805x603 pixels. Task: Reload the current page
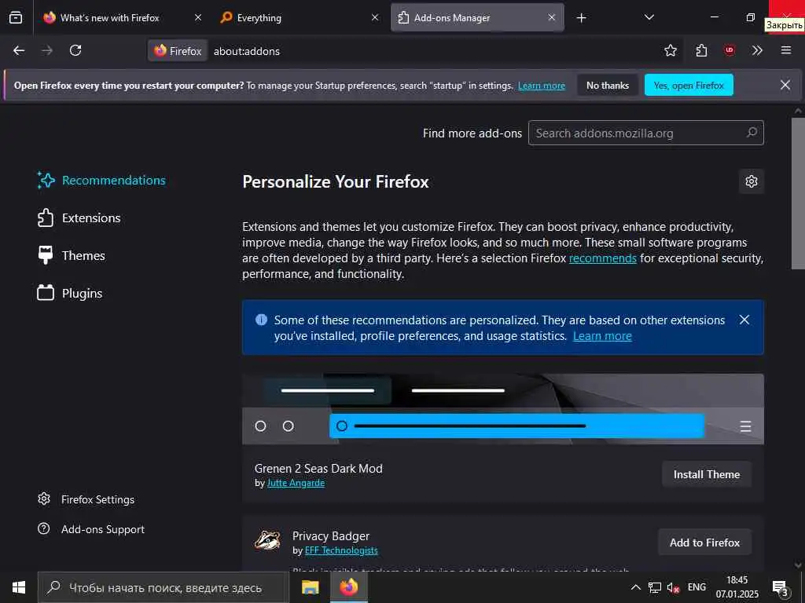tap(75, 50)
